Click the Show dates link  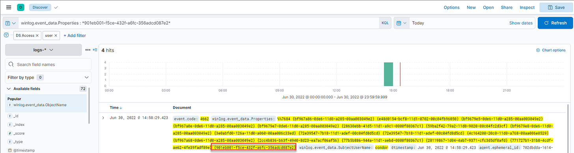[x=521, y=23]
